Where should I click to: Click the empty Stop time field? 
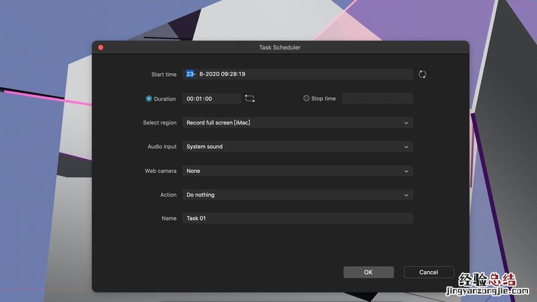377,98
